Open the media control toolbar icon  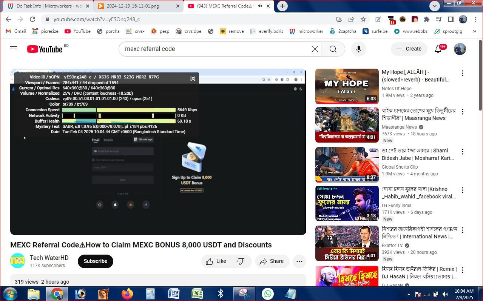click(x=438, y=19)
